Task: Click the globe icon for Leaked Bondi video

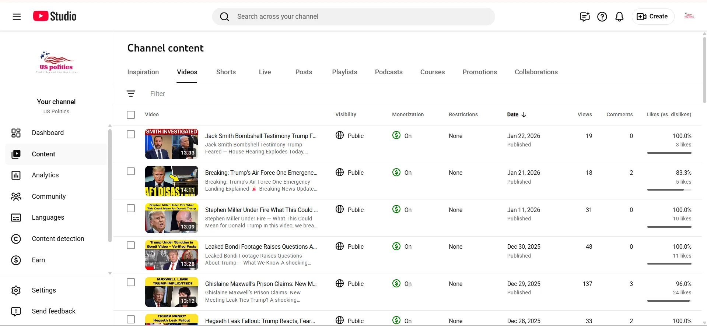Action: (340, 246)
